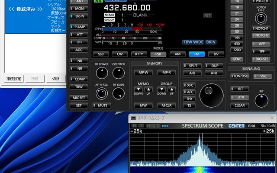Click MEMO DOWN arrow button
Image resolution: width=277 pixels, height=173 pixels.
coord(138,90)
